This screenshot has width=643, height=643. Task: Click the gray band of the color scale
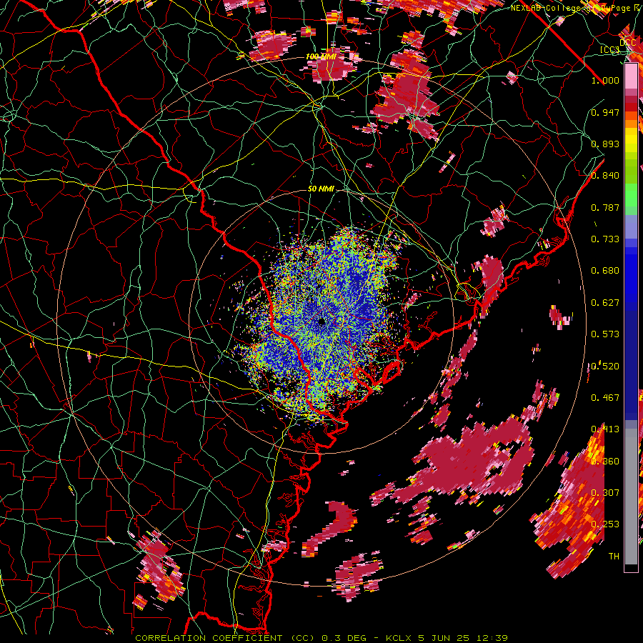coord(631,497)
